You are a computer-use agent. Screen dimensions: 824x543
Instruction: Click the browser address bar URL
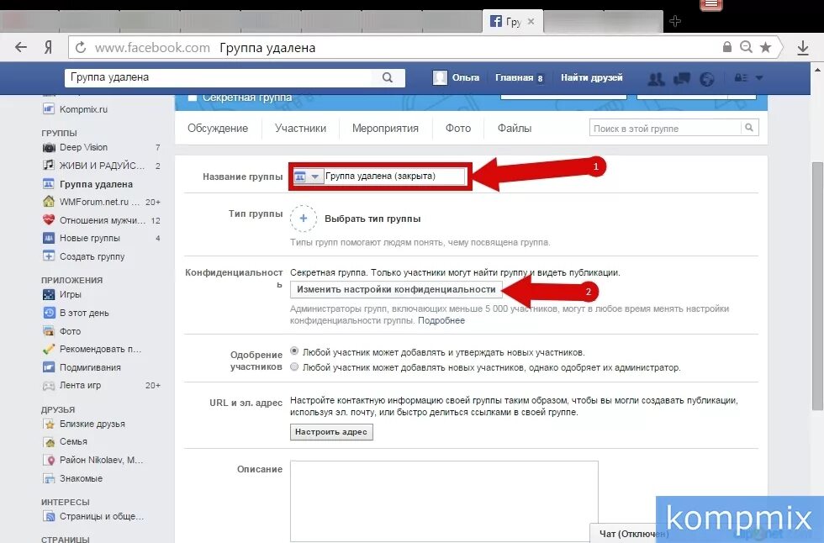[152, 48]
